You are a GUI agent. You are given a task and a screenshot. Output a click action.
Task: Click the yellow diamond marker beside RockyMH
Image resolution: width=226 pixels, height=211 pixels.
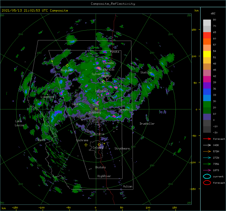67,65
